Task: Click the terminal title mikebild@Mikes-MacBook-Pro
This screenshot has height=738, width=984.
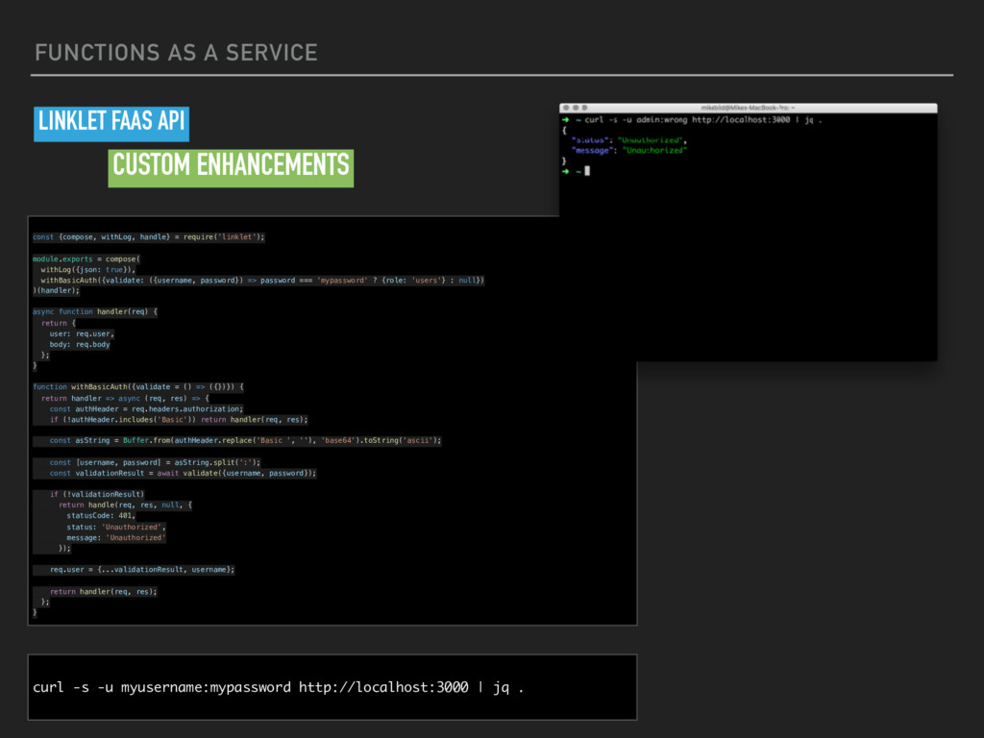Action: (748, 108)
